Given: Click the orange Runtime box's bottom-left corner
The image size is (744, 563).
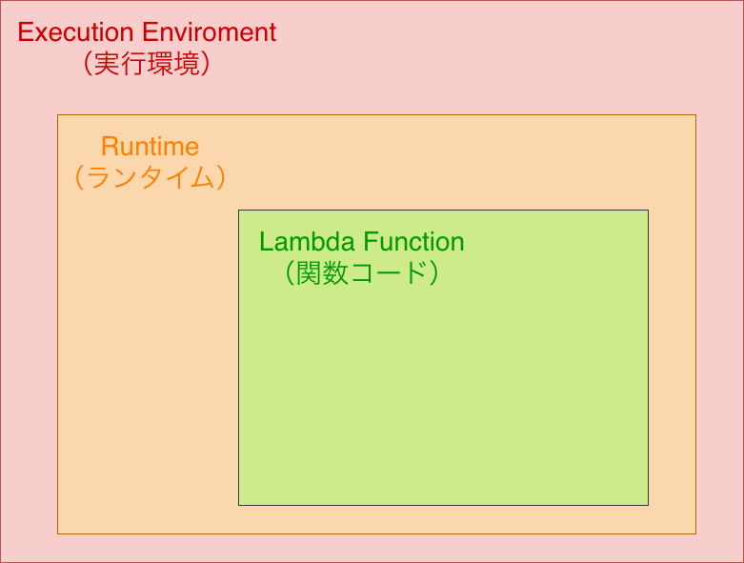Looking at the screenshot, I should pyautogui.click(x=58, y=533).
